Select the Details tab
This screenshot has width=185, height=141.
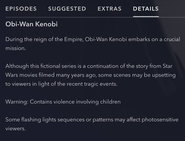(x=146, y=9)
